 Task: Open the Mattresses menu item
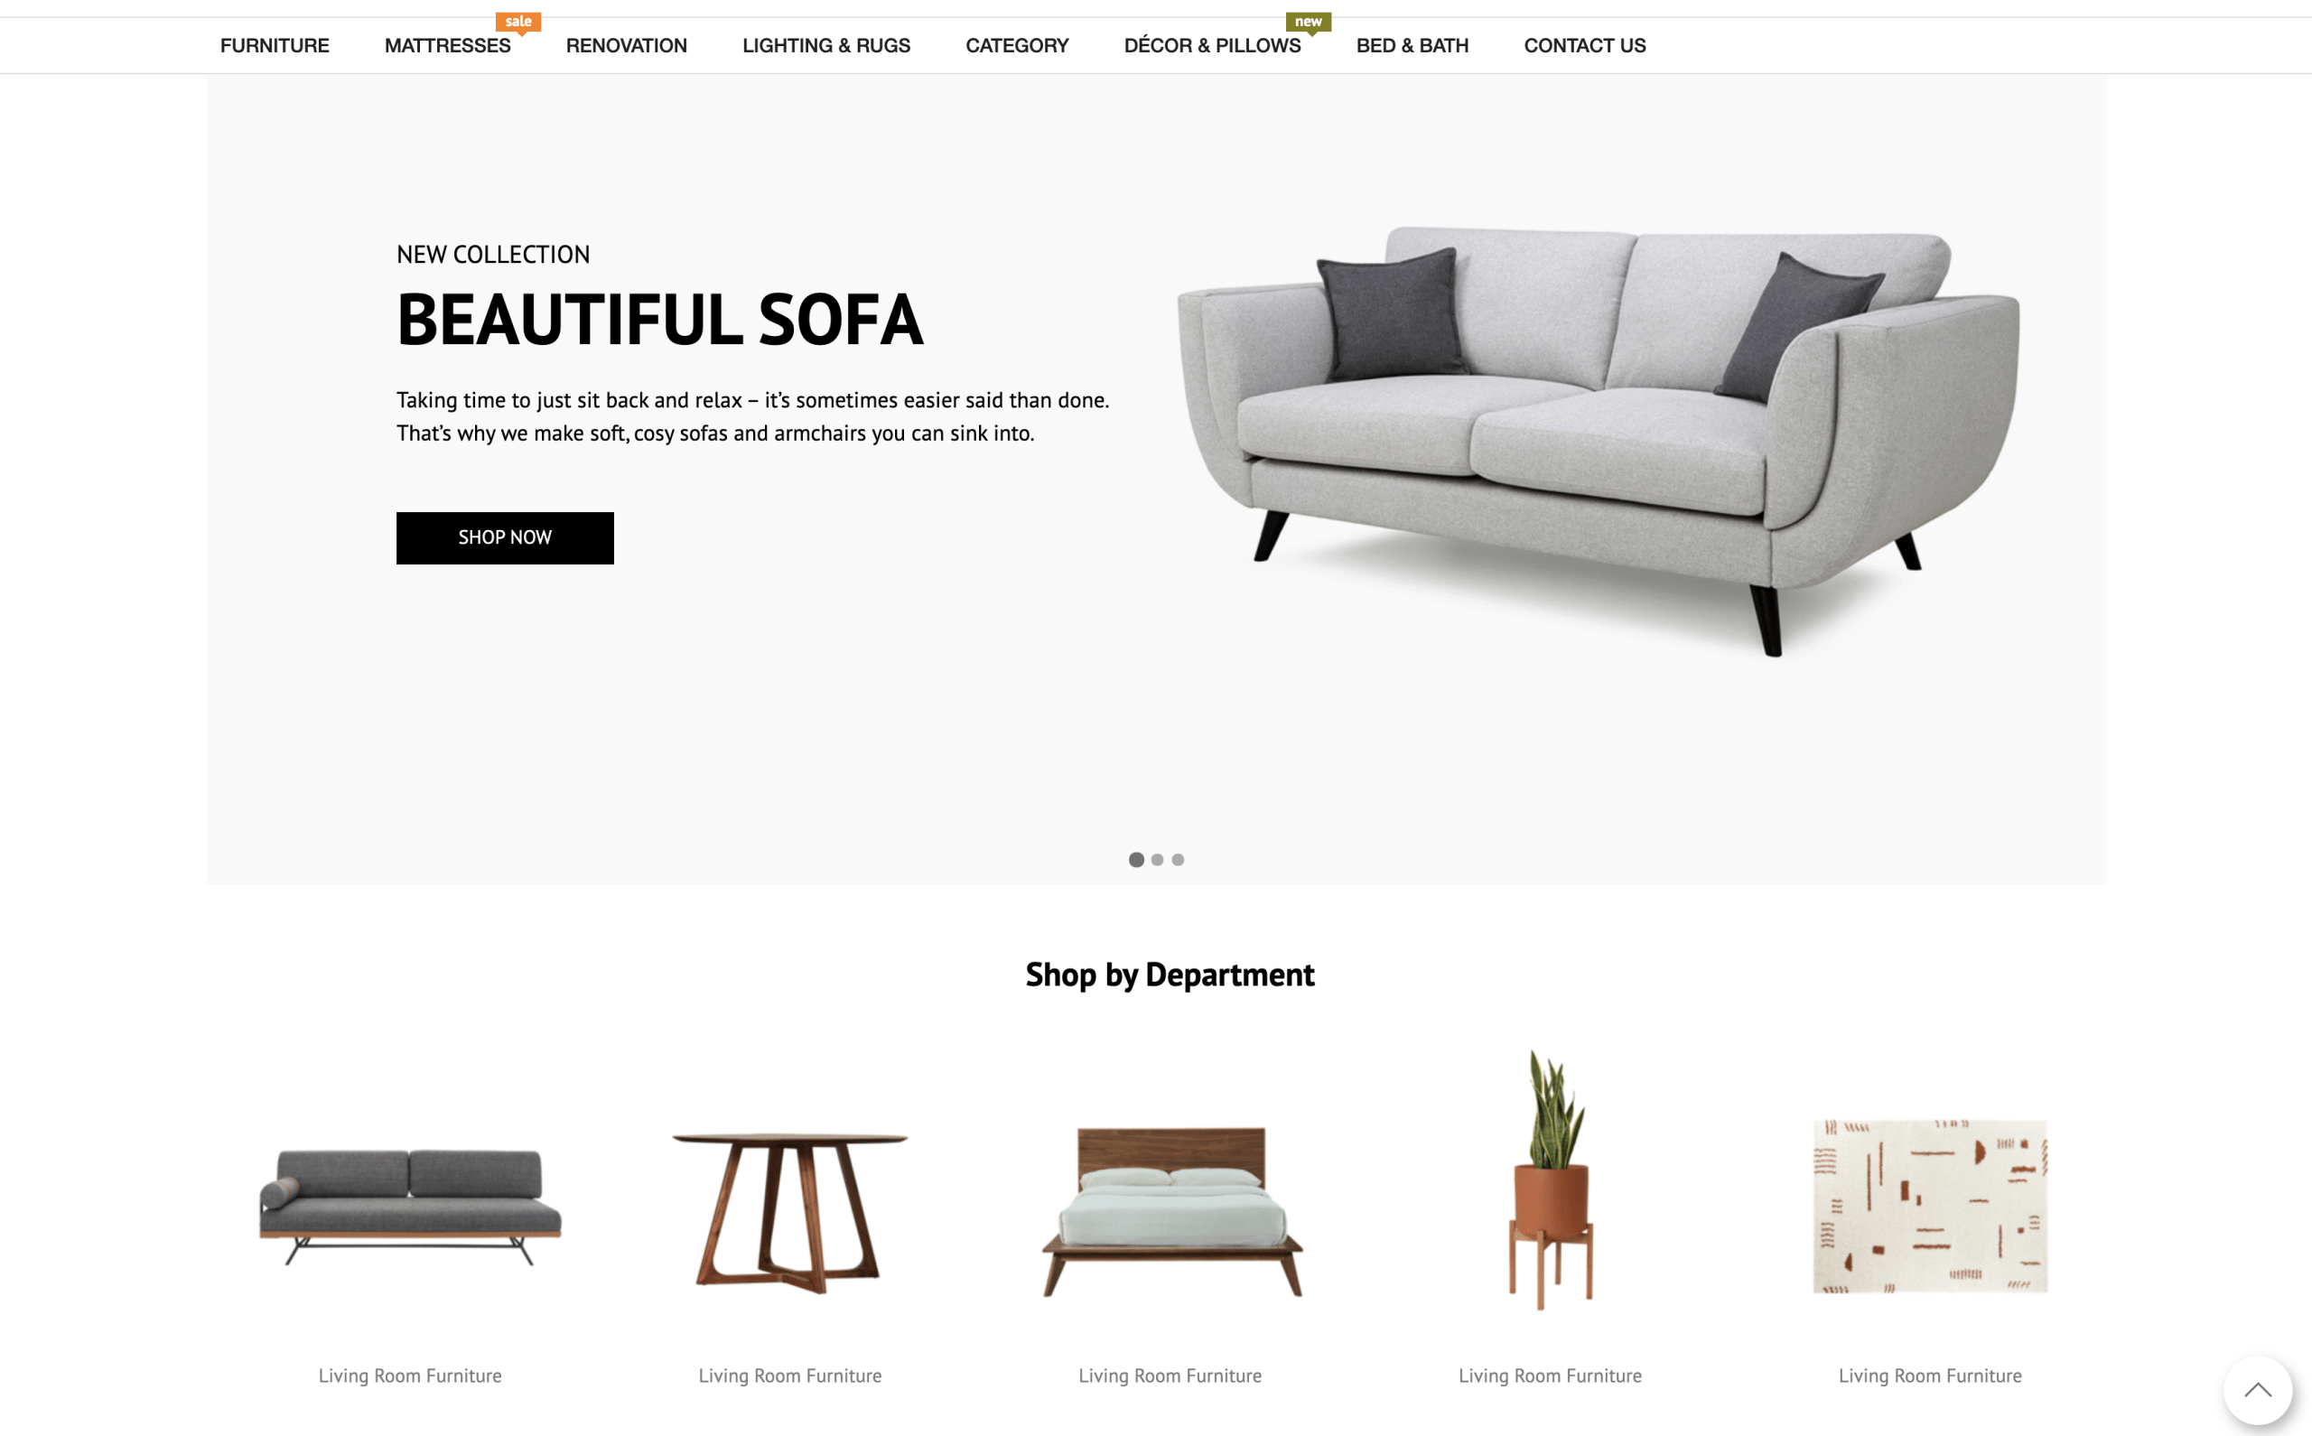(447, 45)
